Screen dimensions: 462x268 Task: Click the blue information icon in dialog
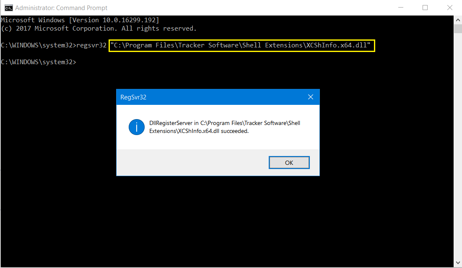pyautogui.click(x=136, y=127)
